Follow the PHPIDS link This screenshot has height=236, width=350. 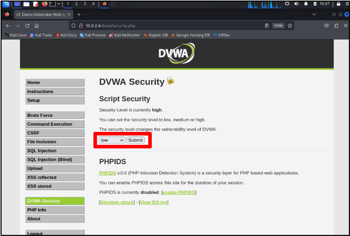coord(107,173)
